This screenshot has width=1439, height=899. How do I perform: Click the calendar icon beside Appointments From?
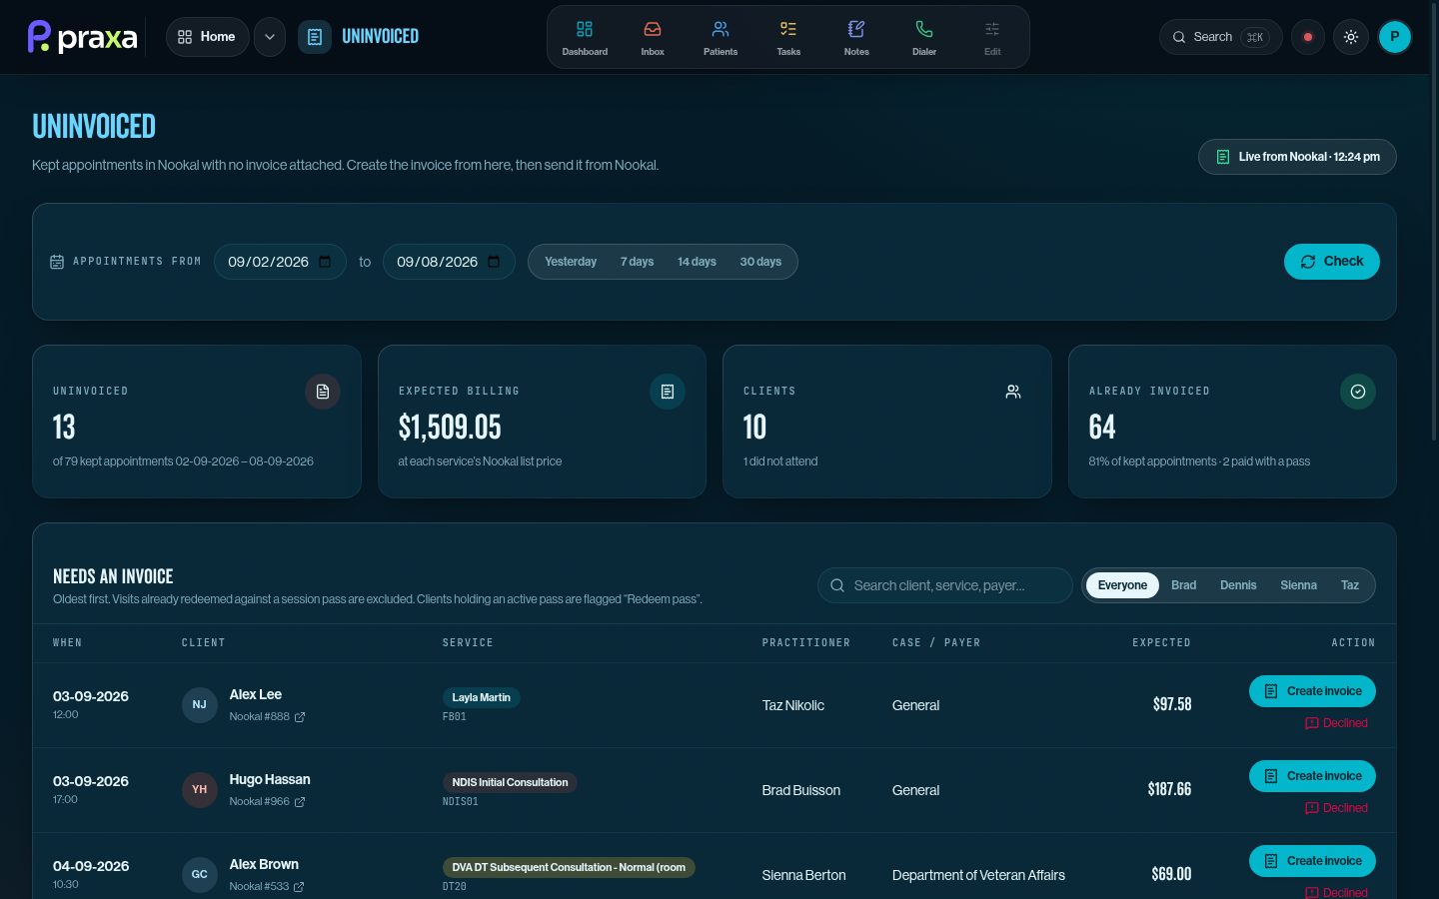(57, 262)
